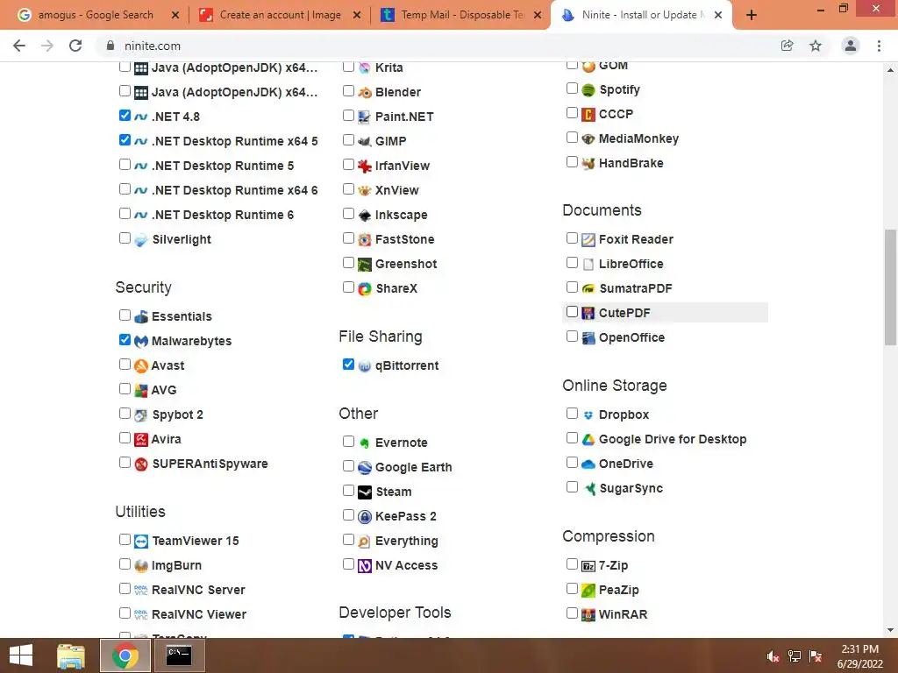The image size is (898, 673).
Task: Click the Avira icon
Action: tap(141, 440)
